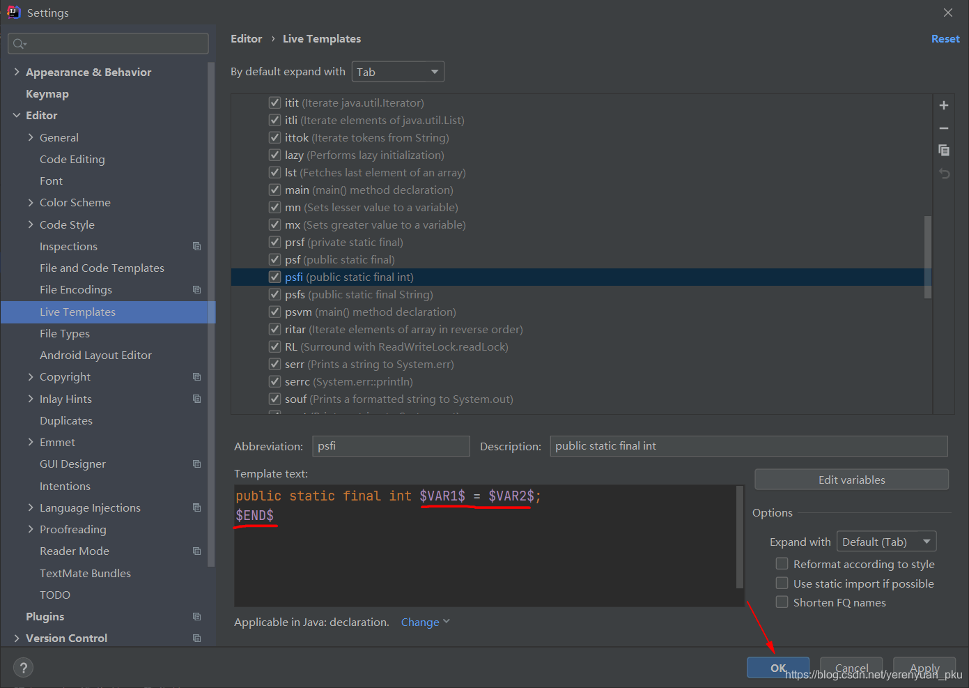Click project-level icon next to Plugins
Image resolution: width=969 pixels, height=688 pixels.
[x=196, y=616]
